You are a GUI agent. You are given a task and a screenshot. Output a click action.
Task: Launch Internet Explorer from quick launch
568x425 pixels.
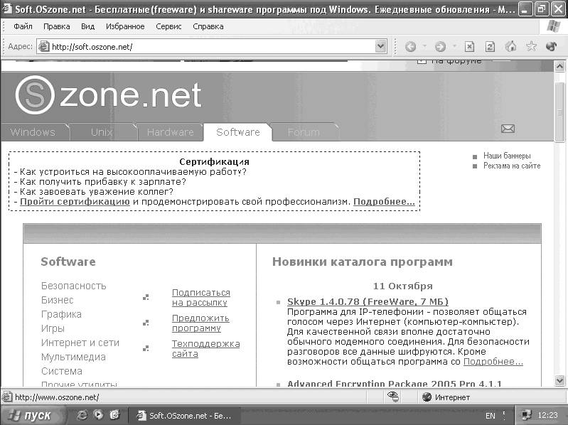[x=82, y=415]
